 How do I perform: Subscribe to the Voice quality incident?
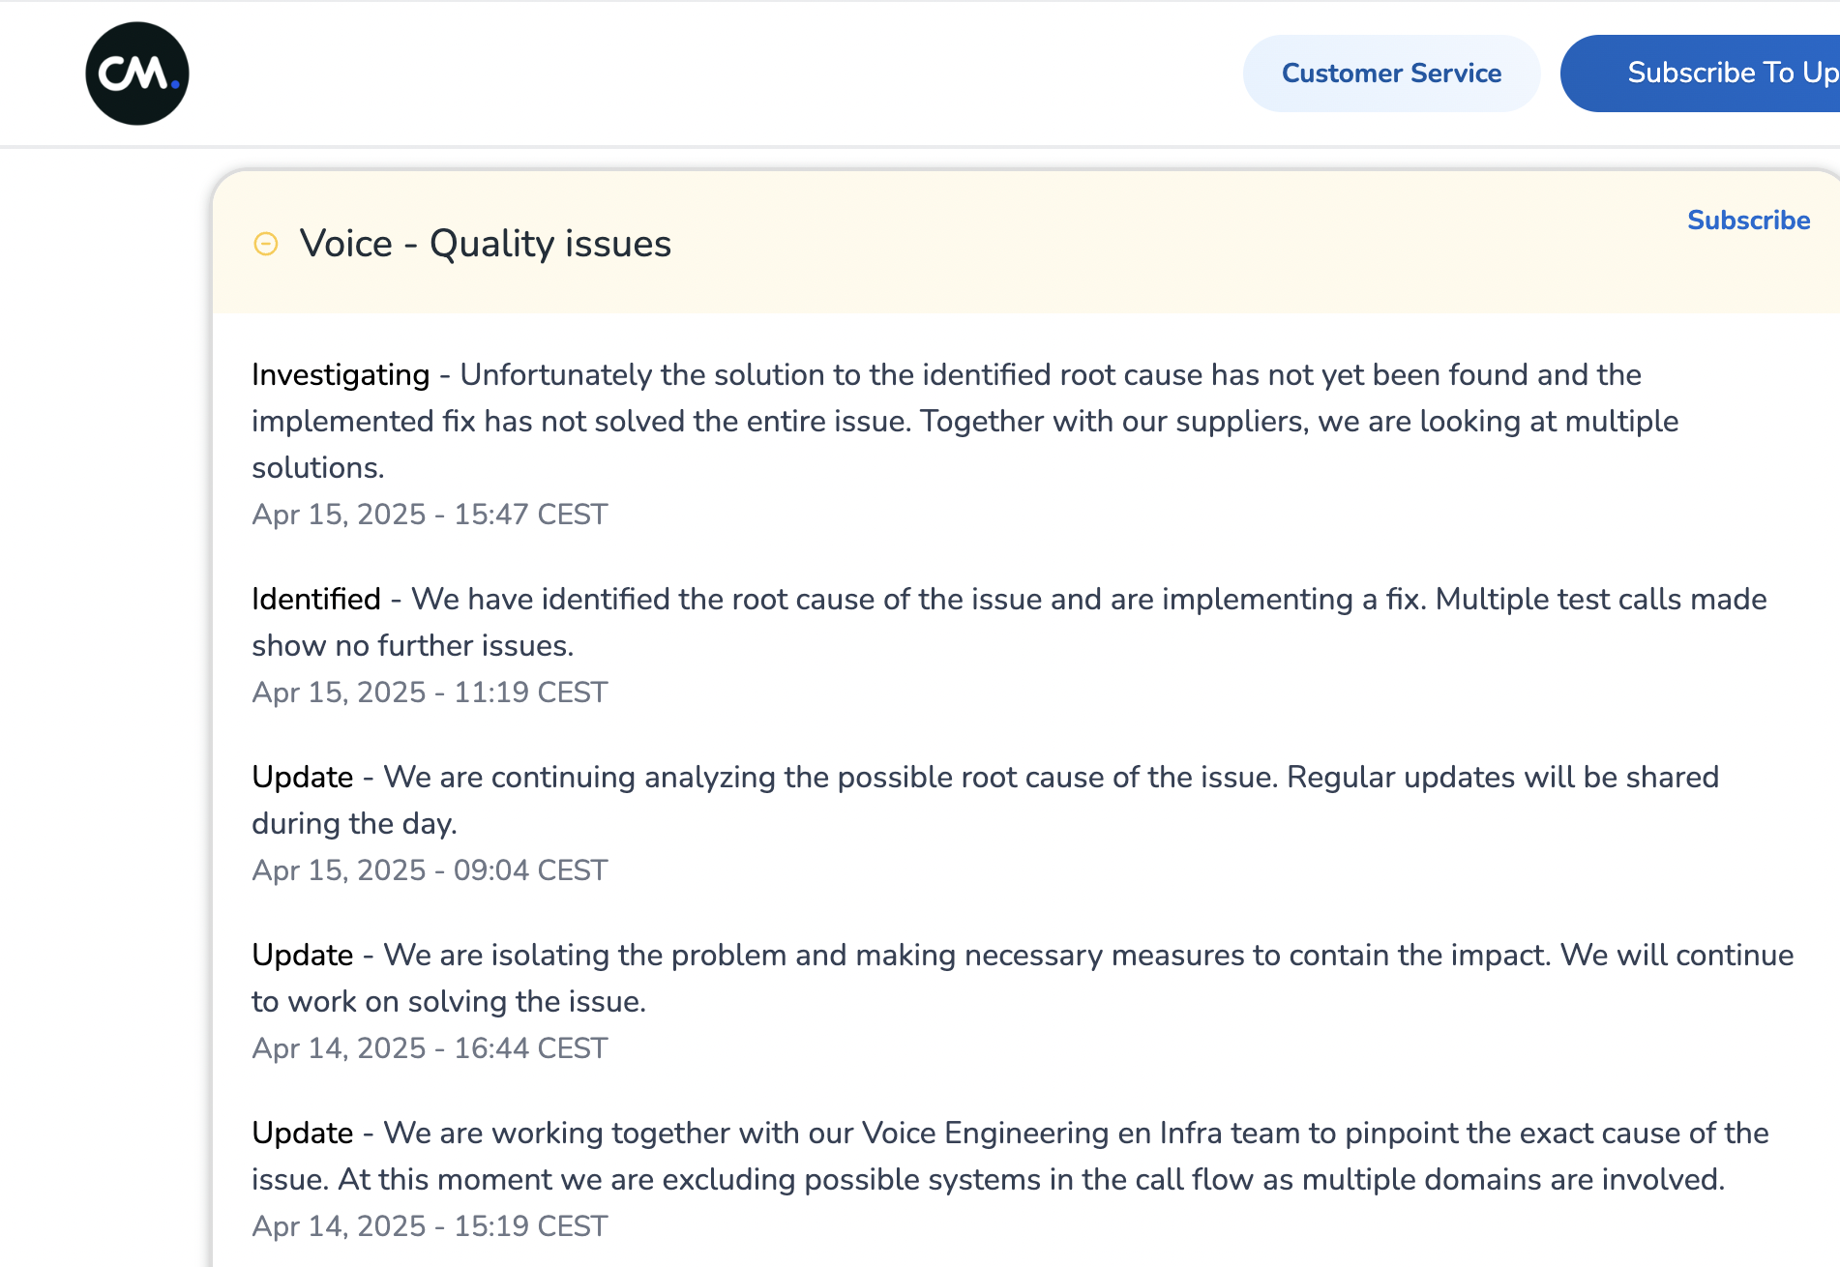point(1748,221)
